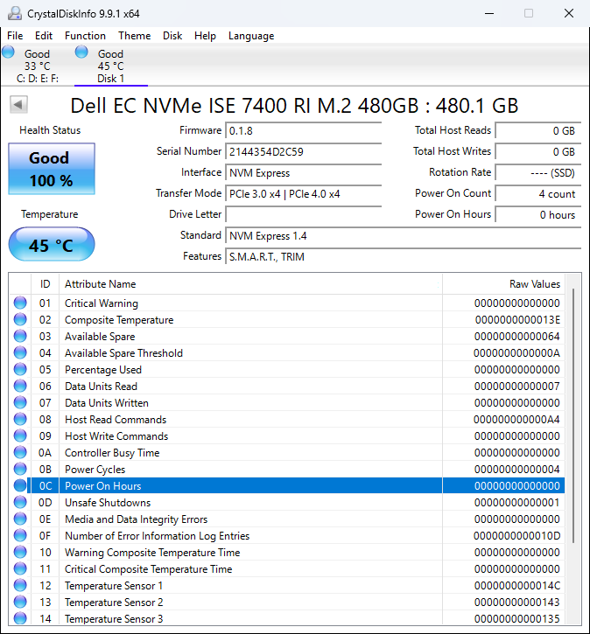
Task: Click the CrystalDiskInfo app icon in title bar
Action: (15, 13)
